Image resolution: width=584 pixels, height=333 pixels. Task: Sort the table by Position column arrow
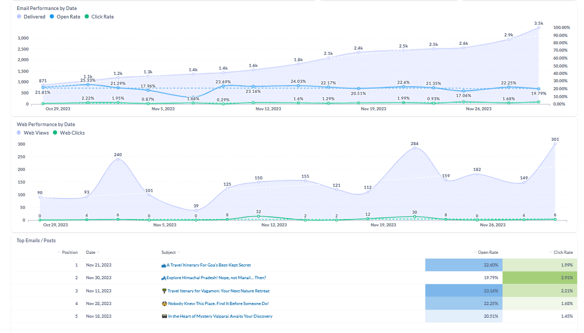pos(59,252)
